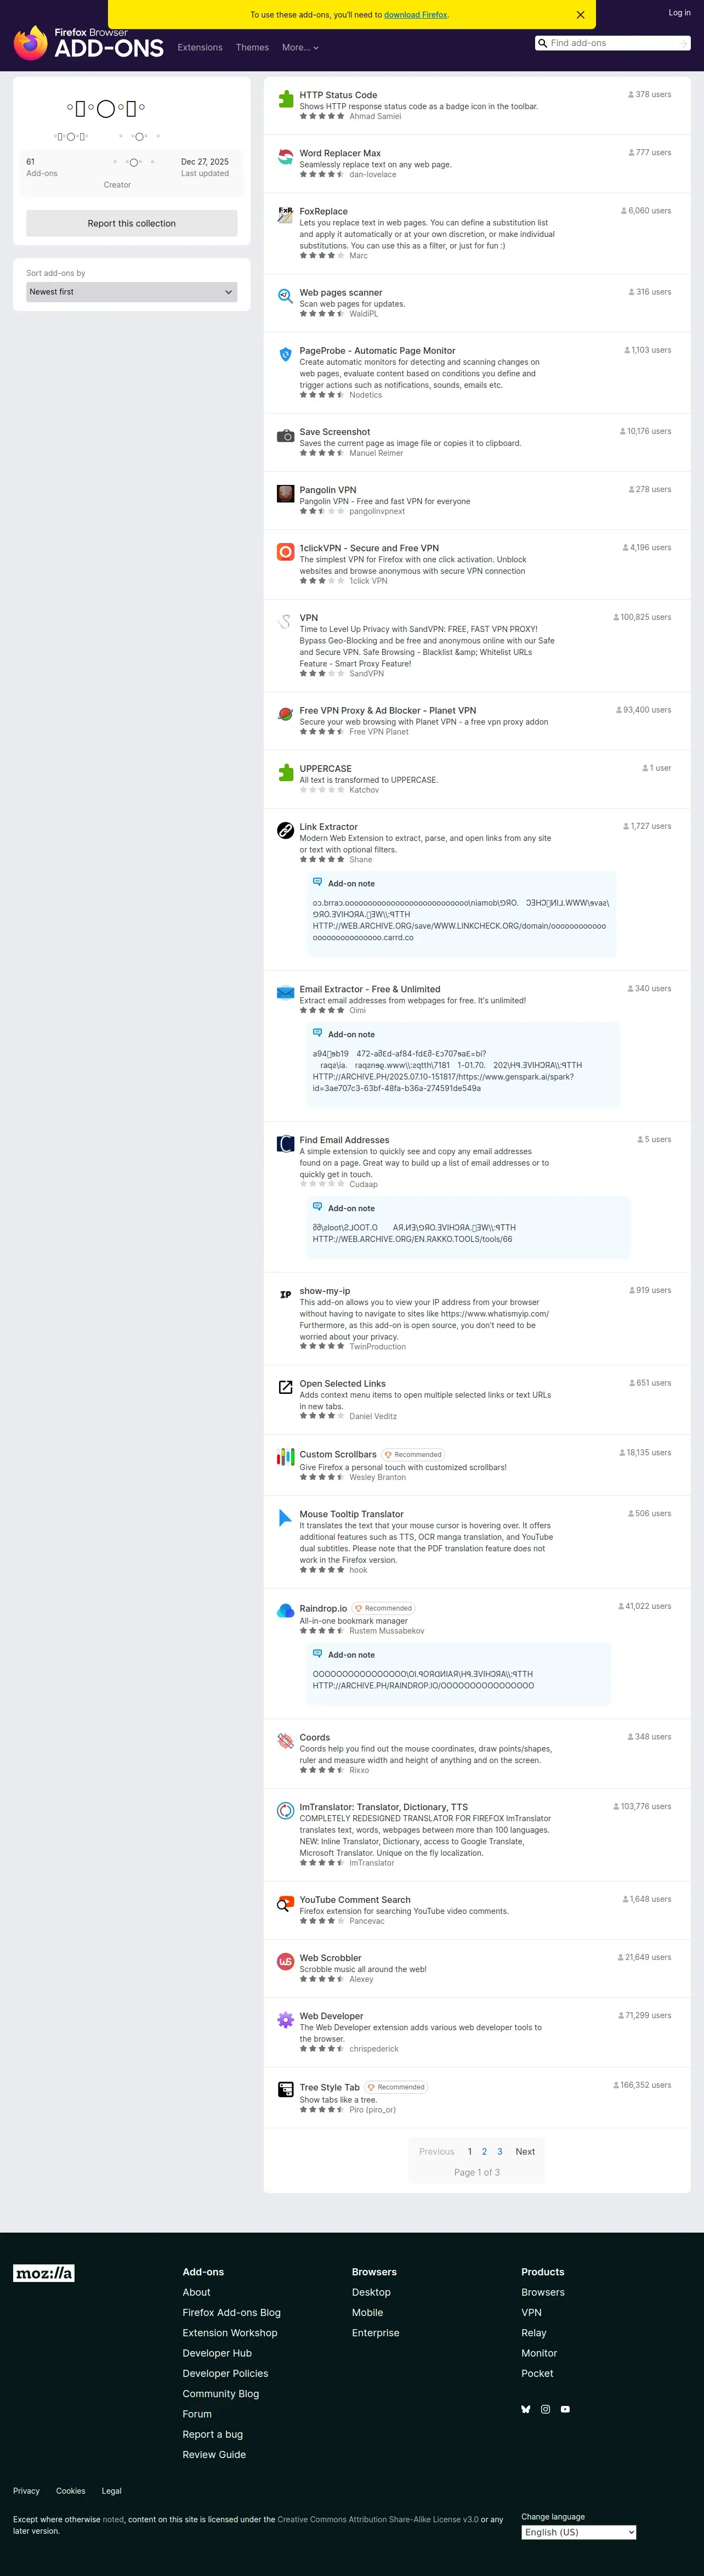The height and width of the screenshot is (2576, 704).
Task: Expand the More… navigation menu
Action: [x=300, y=47]
